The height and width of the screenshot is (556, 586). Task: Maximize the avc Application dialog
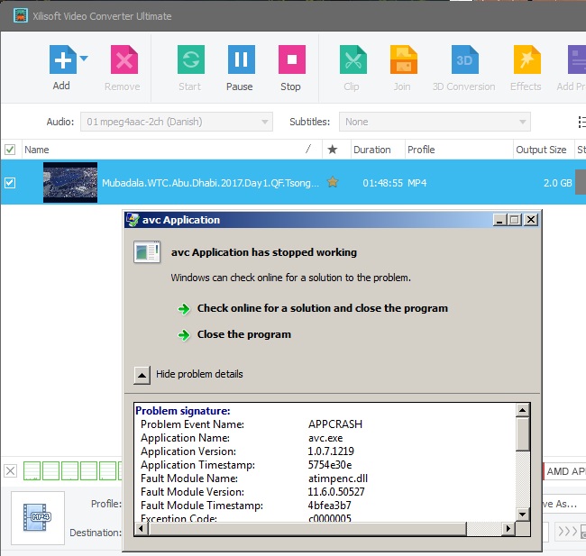click(x=515, y=220)
